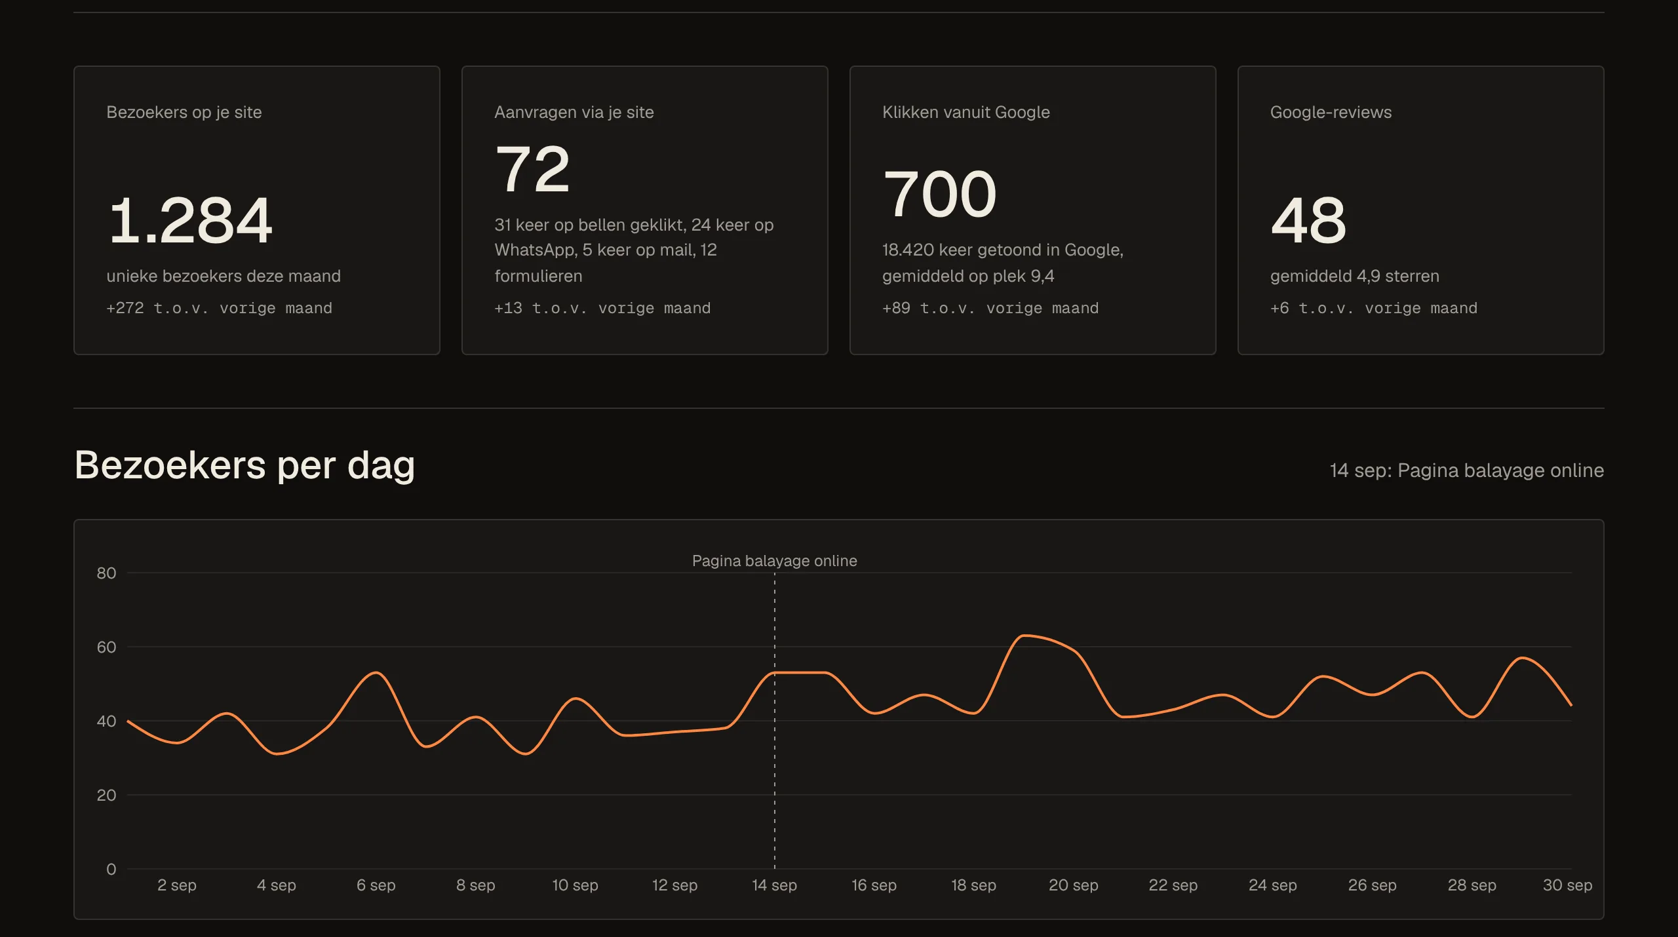The width and height of the screenshot is (1678, 937).
Task: Click '+89 t.o.v. vorige maand'
Action: click(990, 308)
